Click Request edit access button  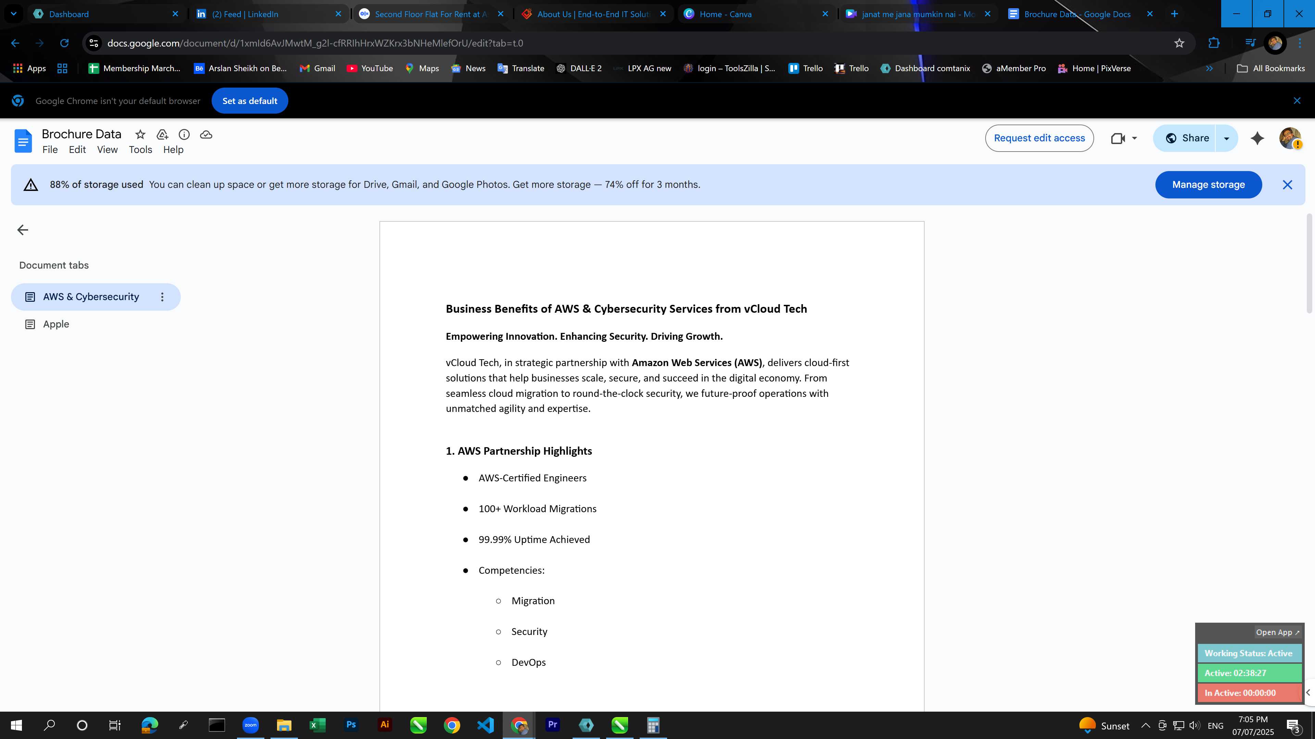pos(1039,138)
